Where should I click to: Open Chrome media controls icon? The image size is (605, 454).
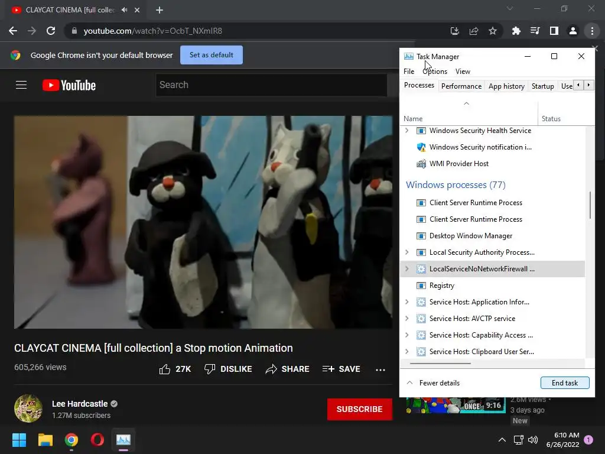click(x=535, y=31)
